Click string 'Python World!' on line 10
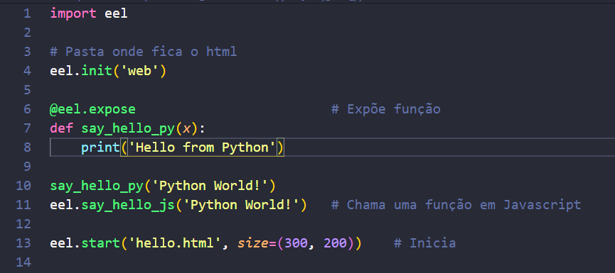 (x=210, y=185)
